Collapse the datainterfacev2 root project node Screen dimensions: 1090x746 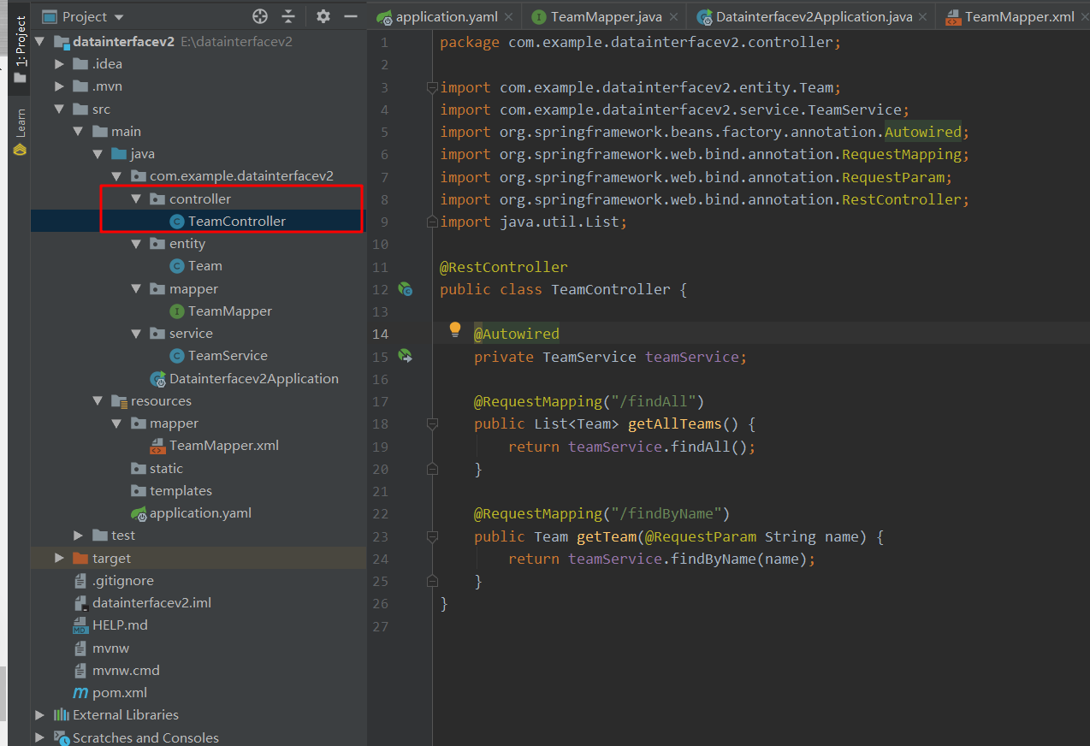40,41
